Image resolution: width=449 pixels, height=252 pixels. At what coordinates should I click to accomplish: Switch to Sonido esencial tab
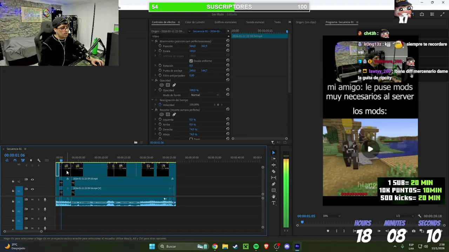tap(255, 22)
